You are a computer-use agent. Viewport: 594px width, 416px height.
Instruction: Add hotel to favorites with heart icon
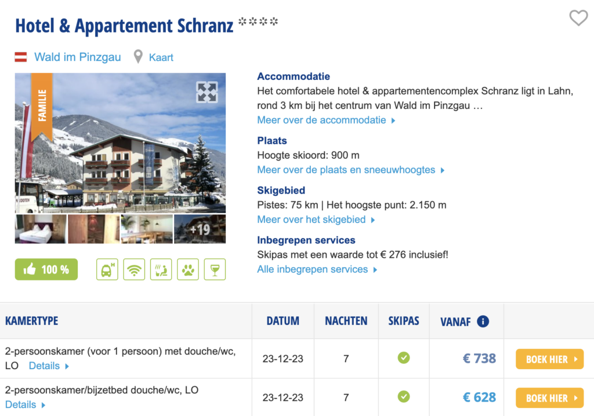click(x=578, y=19)
